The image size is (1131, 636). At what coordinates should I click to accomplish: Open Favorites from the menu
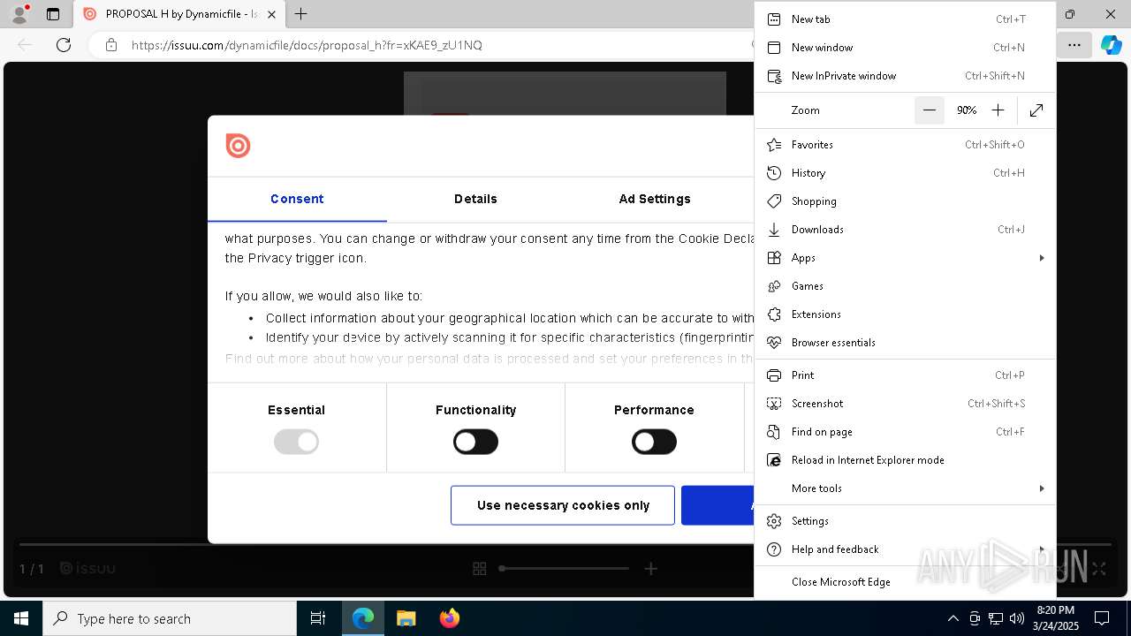[x=905, y=145]
